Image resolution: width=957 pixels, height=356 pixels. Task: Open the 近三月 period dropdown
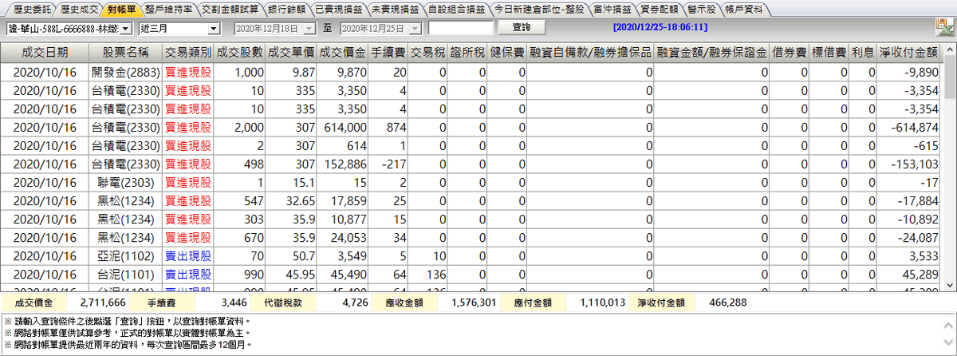[213, 28]
